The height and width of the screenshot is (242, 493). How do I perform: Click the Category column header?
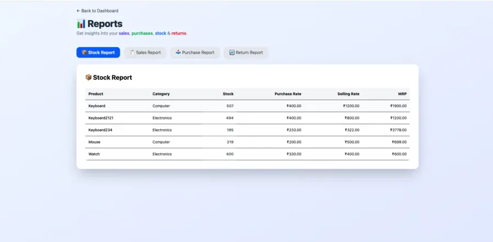tap(161, 94)
